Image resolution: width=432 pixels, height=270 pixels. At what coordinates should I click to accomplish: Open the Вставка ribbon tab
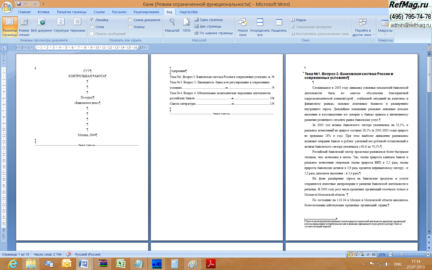coord(43,12)
